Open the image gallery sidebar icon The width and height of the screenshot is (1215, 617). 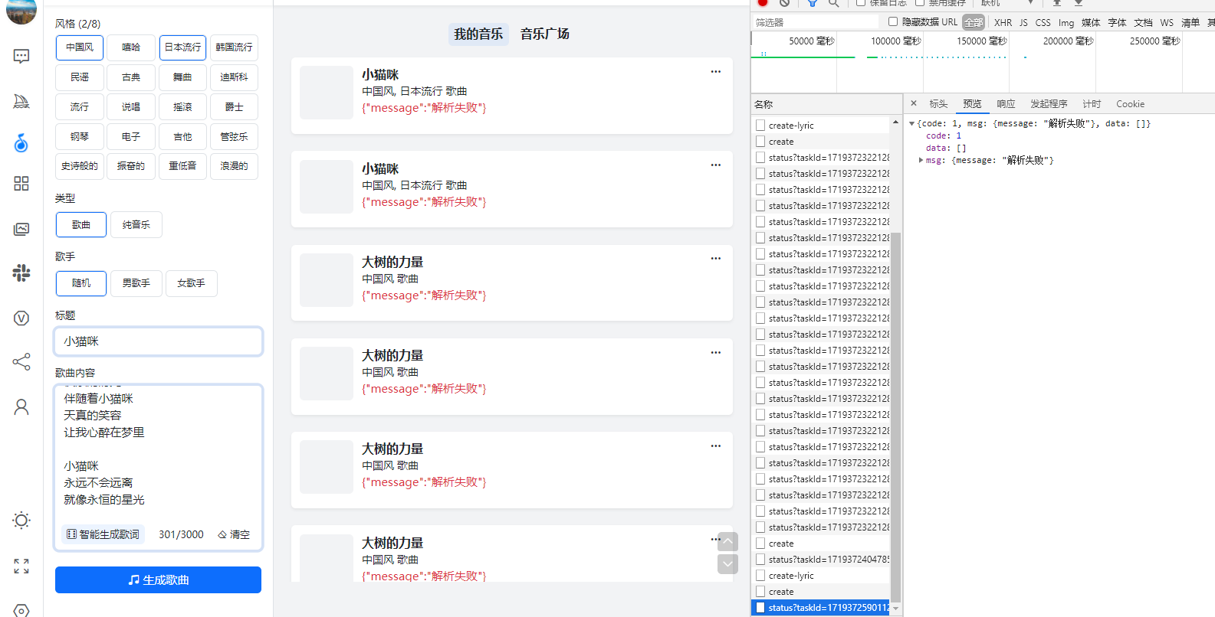(x=21, y=229)
